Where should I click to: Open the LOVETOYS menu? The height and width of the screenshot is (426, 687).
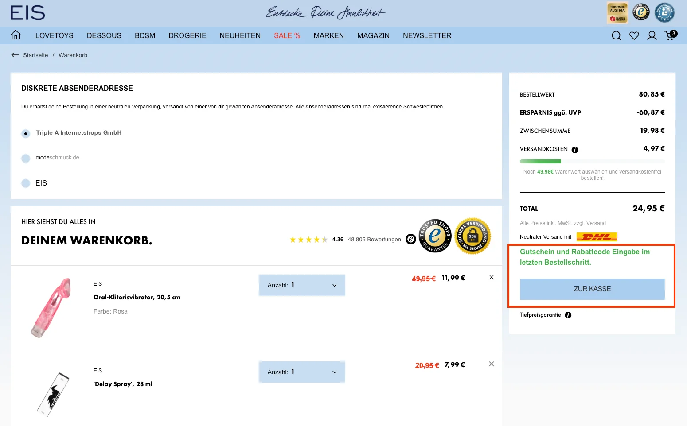coord(55,35)
